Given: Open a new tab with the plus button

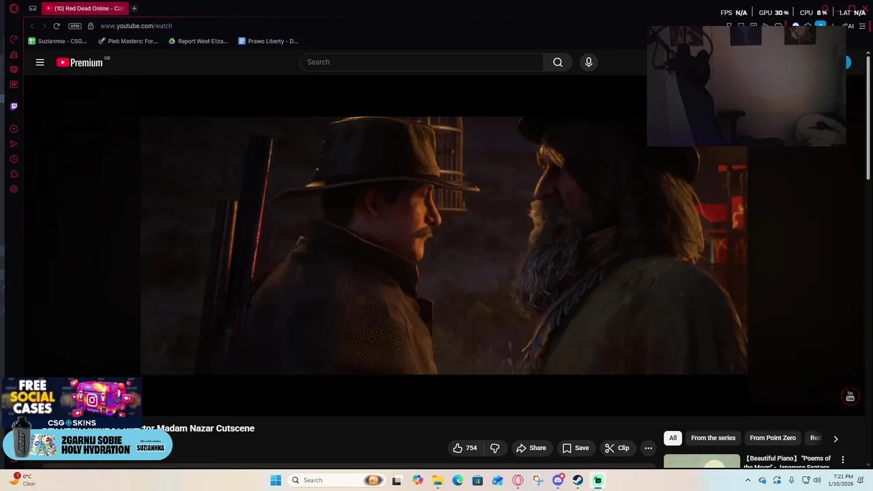Looking at the screenshot, I should point(134,8).
